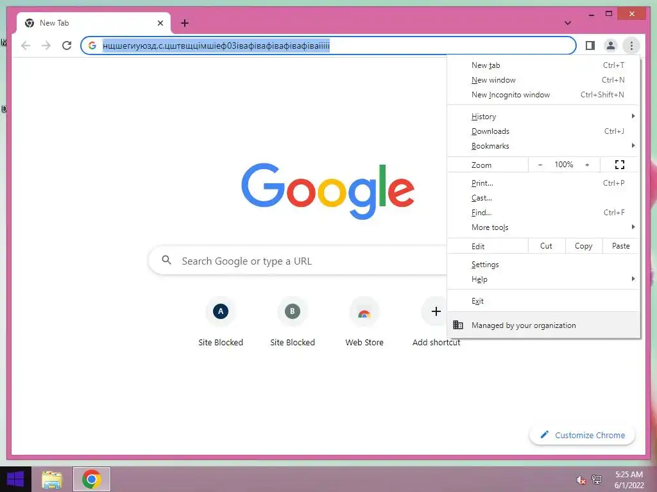Click the address bar text field
This screenshot has height=492, width=657.
[x=328, y=45]
